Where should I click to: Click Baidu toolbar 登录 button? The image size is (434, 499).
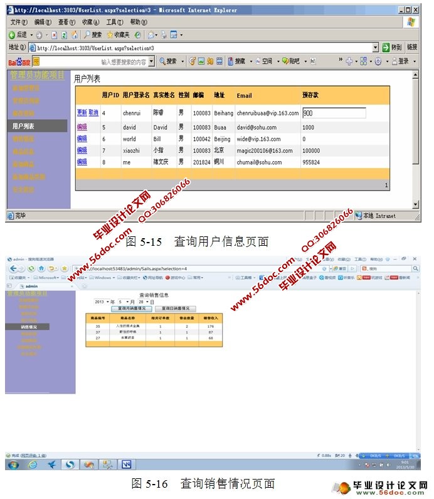pyautogui.click(x=400, y=61)
